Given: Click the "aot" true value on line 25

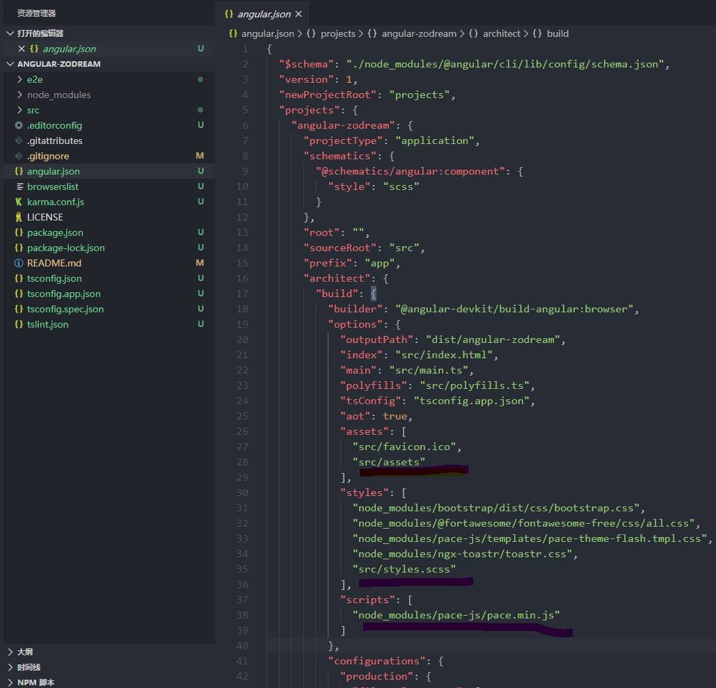Looking at the screenshot, I should pos(395,417).
